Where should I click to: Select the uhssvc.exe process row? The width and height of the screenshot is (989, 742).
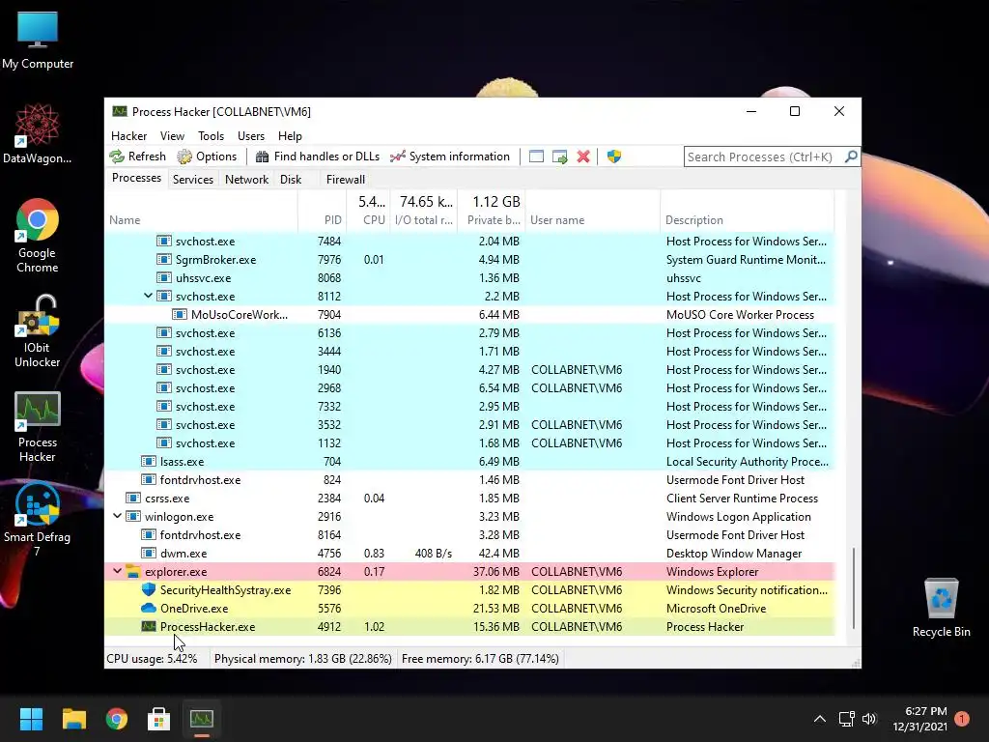pyautogui.click(x=470, y=277)
